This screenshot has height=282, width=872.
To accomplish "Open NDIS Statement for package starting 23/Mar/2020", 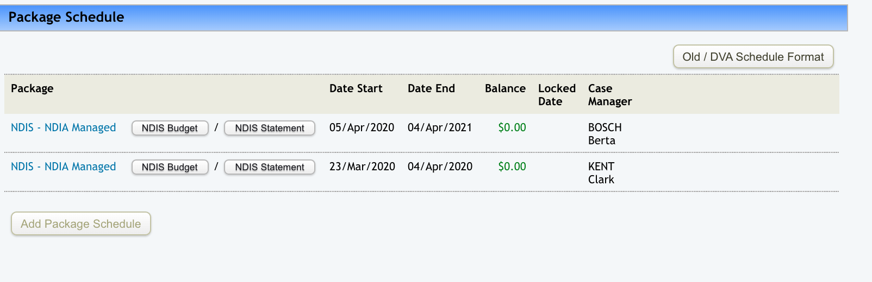I will [x=270, y=167].
